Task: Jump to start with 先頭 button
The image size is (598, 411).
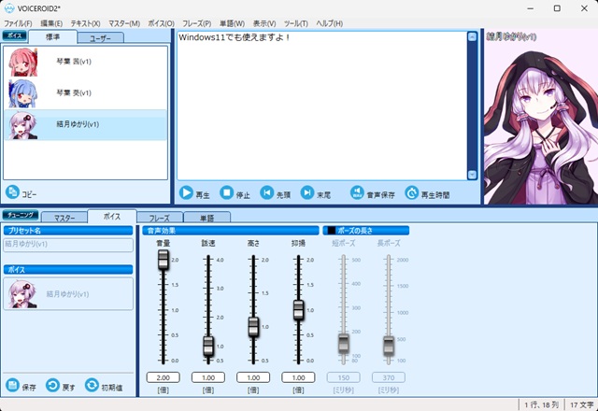Action: click(x=267, y=193)
